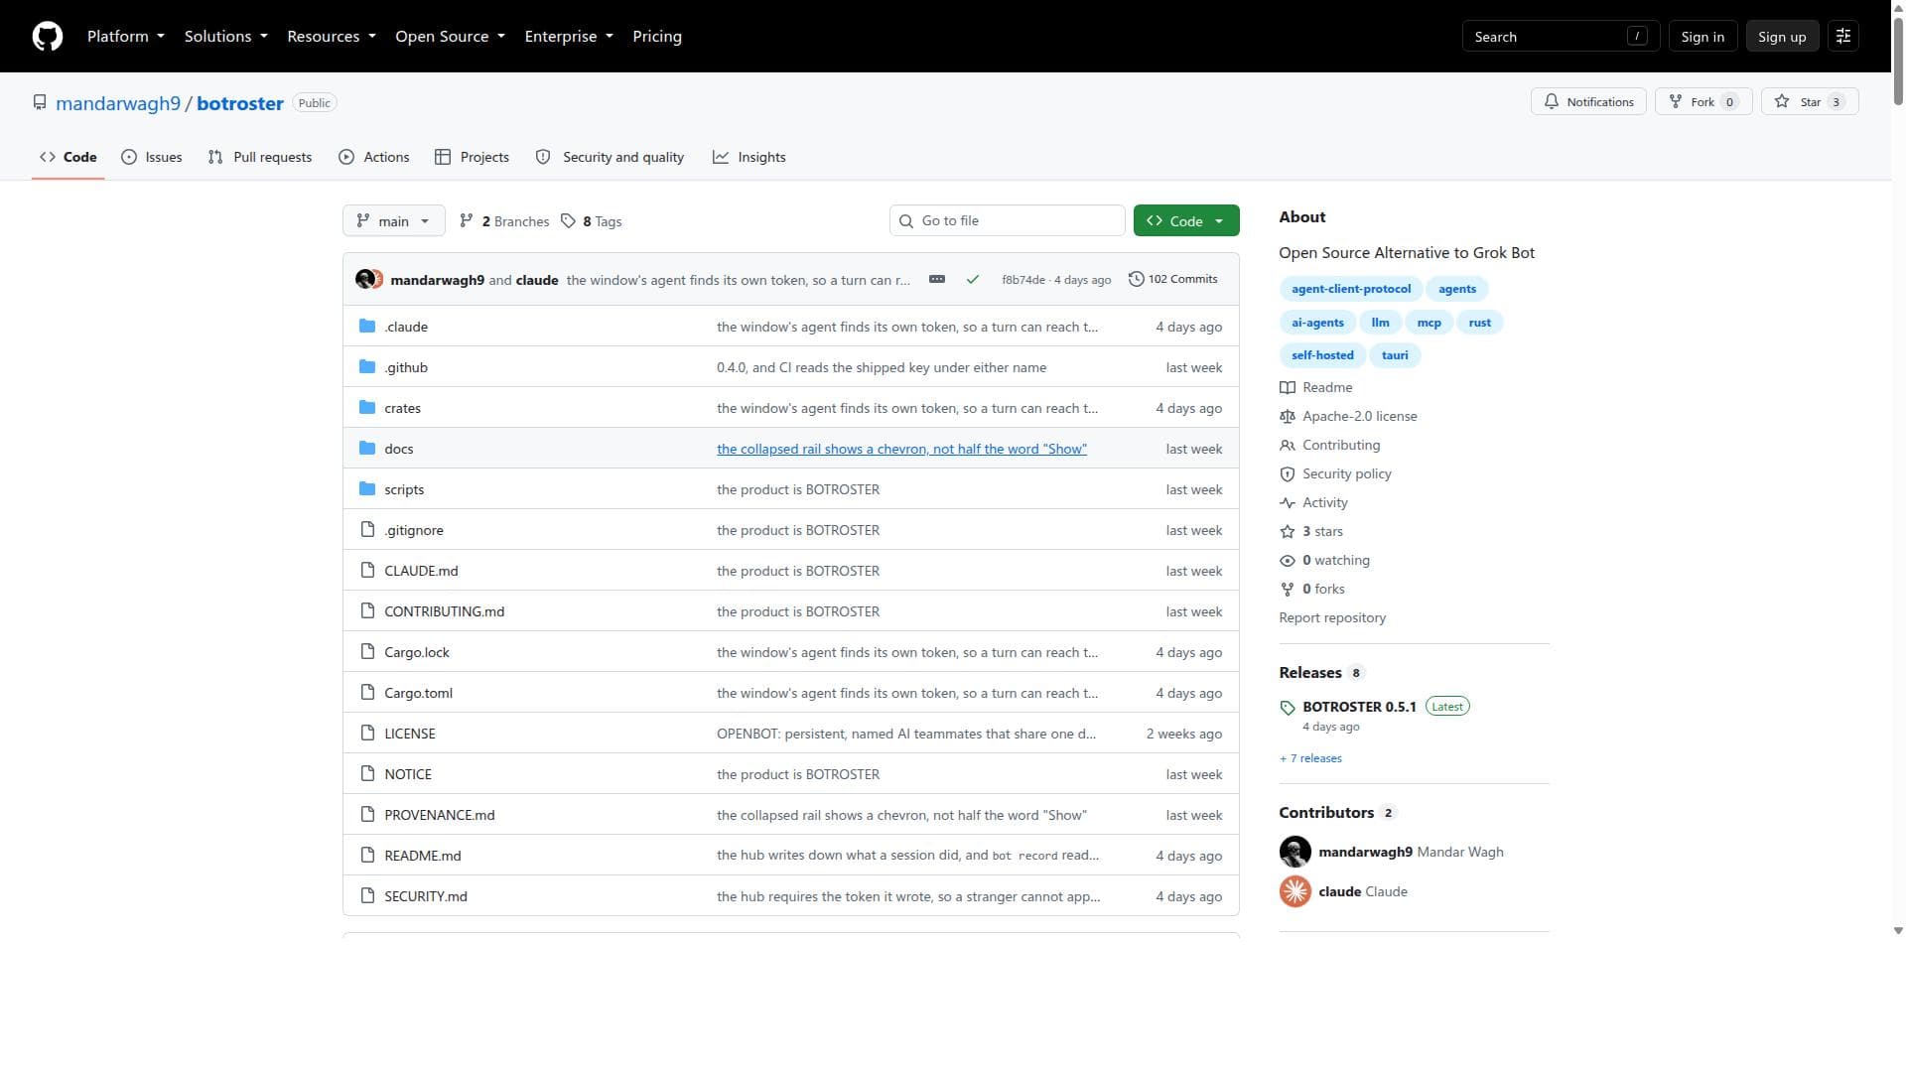Go to the Pricing page

(657, 37)
